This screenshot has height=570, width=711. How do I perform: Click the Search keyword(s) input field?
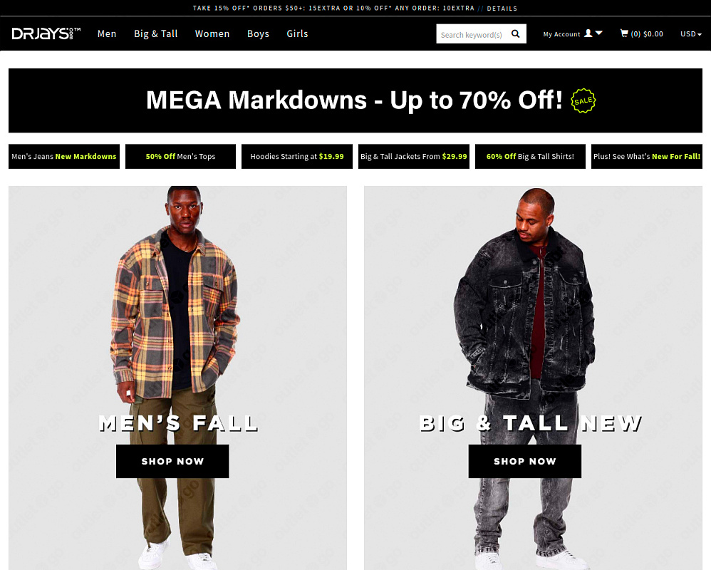click(x=472, y=34)
